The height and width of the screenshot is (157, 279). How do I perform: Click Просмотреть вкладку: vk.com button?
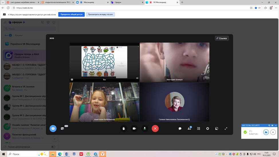coord(100,14)
